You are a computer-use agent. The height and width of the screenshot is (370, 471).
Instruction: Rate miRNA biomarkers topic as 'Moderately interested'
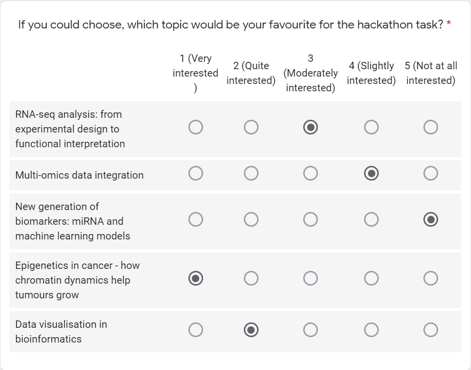311,219
